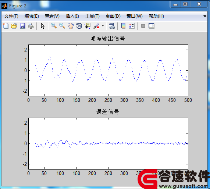
Task: Click the dock figure arrow in menu bar
Action: (204, 16)
